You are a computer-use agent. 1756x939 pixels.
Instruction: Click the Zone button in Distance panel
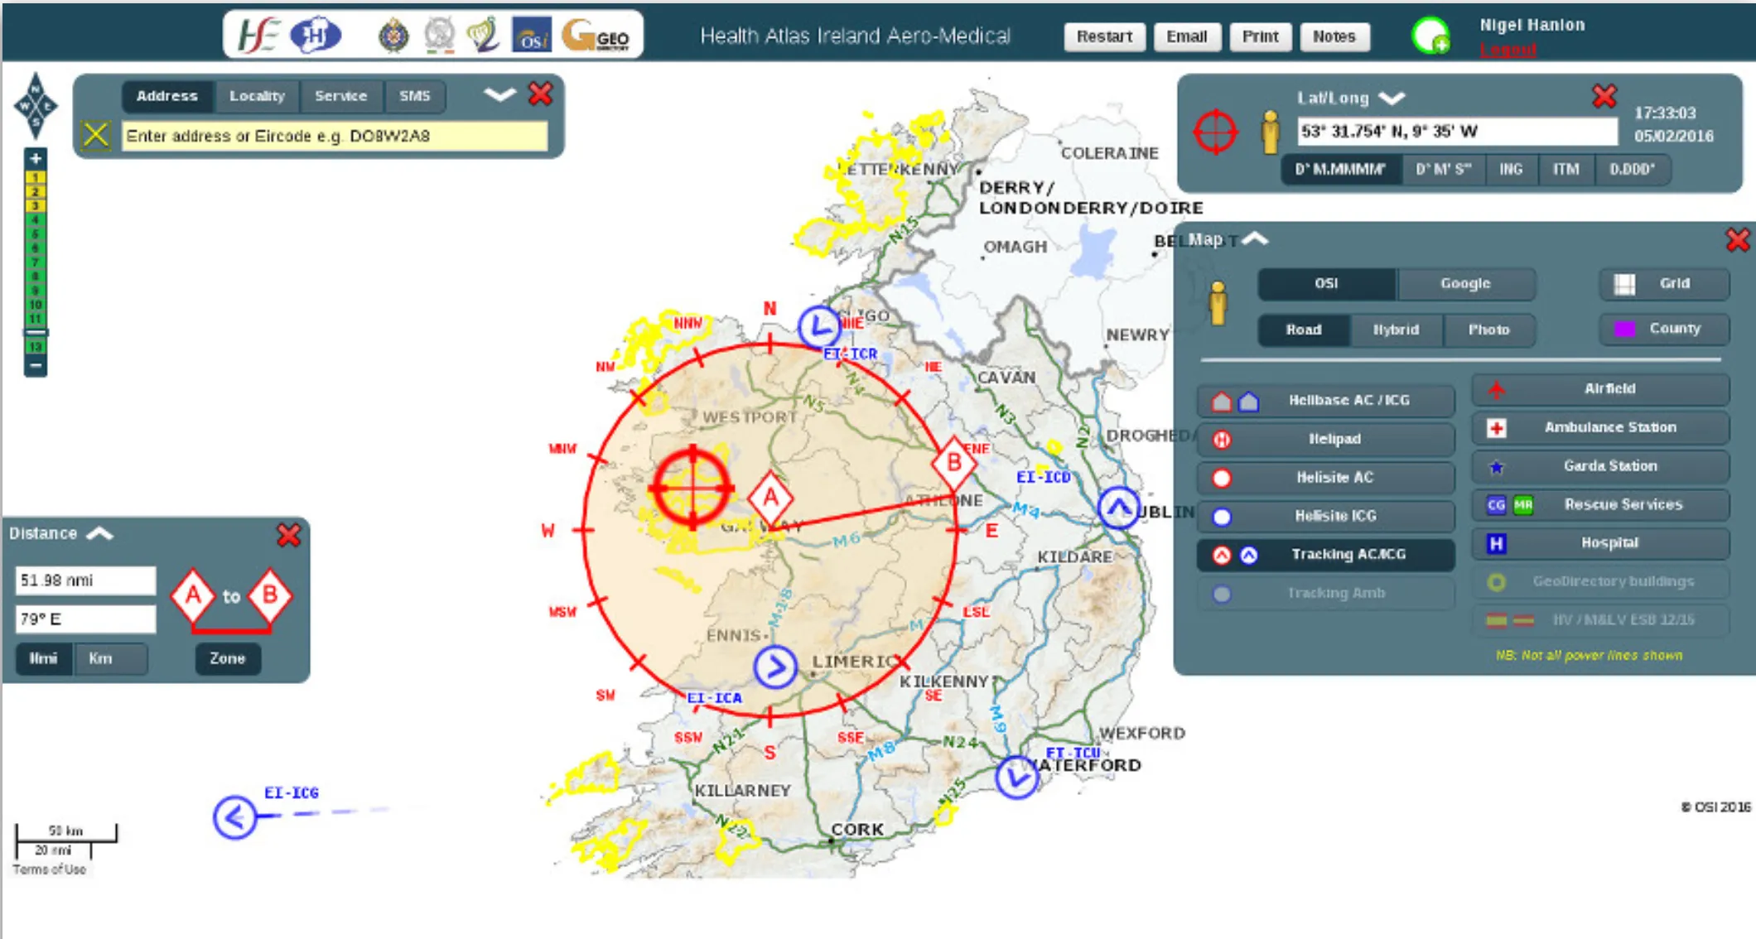(x=228, y=659)
